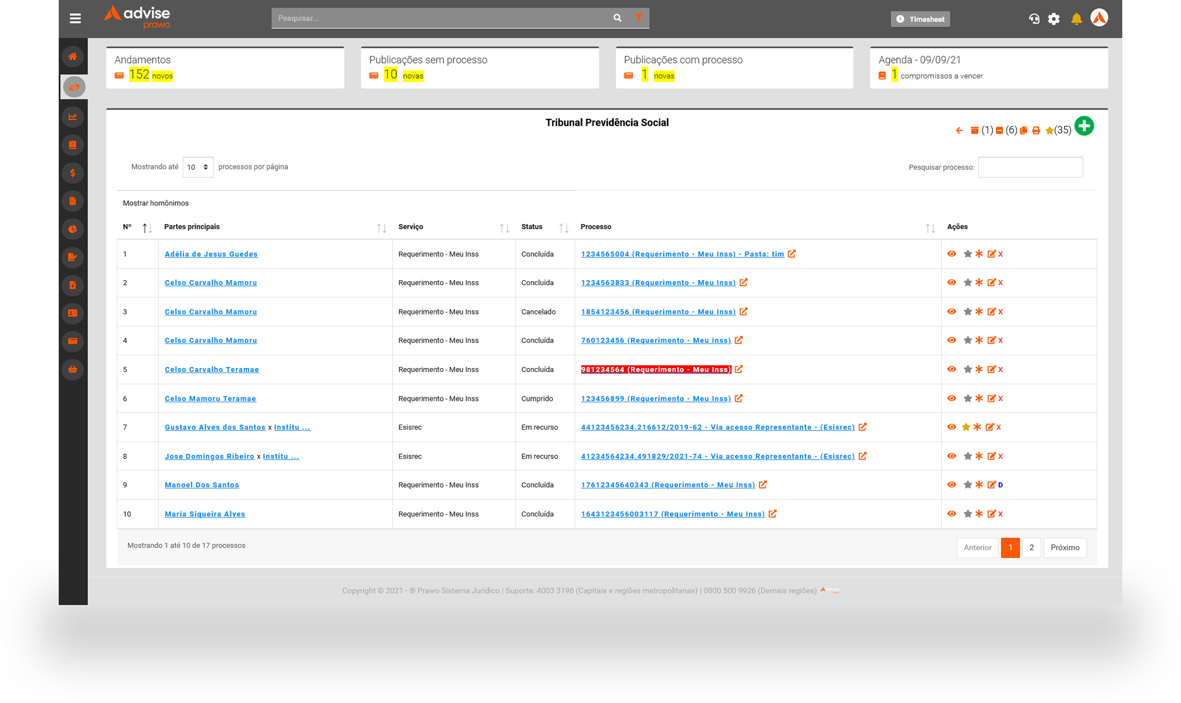Click the archive box icon with count (1)
Viewport: 1181px width, 703px height.
click(974, 131)
